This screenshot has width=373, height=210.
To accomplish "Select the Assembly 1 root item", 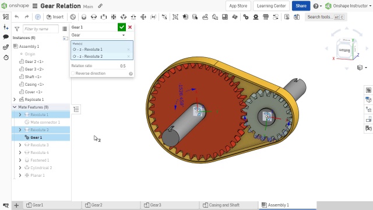I will pos(26,47).
